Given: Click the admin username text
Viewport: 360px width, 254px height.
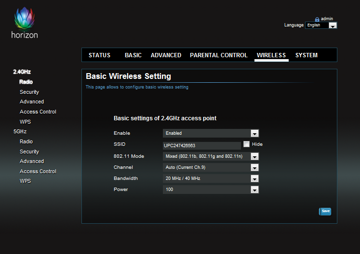Looking at the screenshot, I should [327, 19].
